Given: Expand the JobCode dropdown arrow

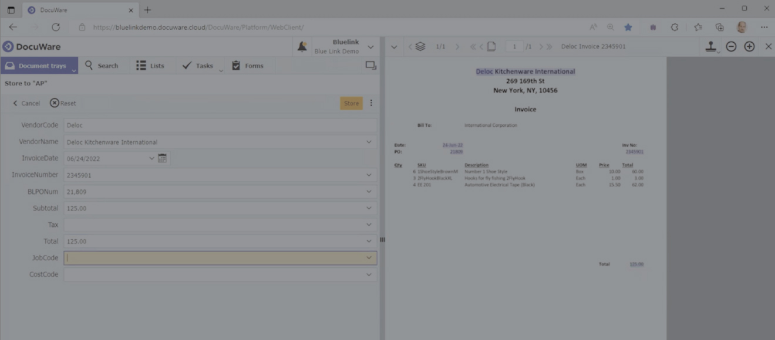Looking at the screenshot, I should click(x=369, y=258).
